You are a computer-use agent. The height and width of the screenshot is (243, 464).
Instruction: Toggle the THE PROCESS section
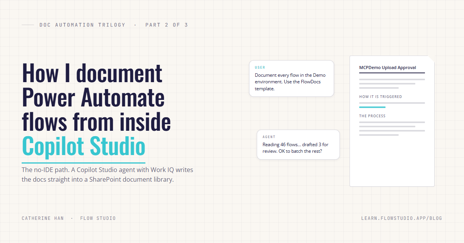(x=372, y=116)
